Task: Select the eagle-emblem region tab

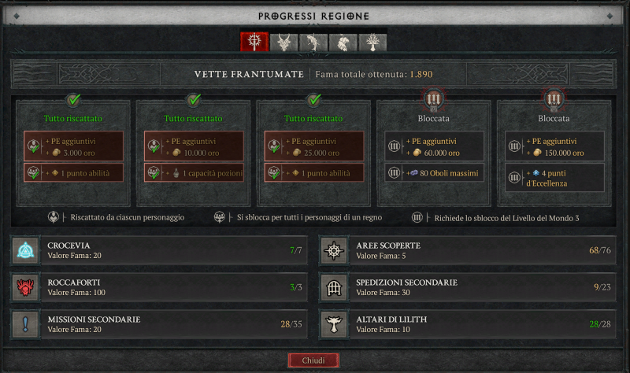Action: (x=343, y=42)
